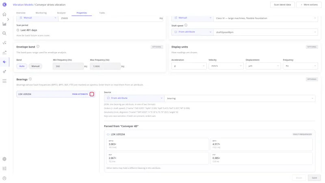Open the trend line chart icon
This screenshot has height=183, width=325.
4,52
